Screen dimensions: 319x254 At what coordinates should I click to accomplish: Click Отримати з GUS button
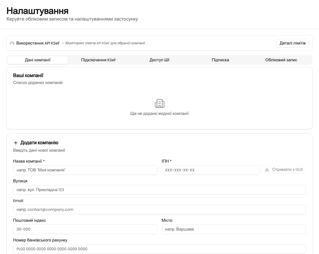tap(284, 170)
